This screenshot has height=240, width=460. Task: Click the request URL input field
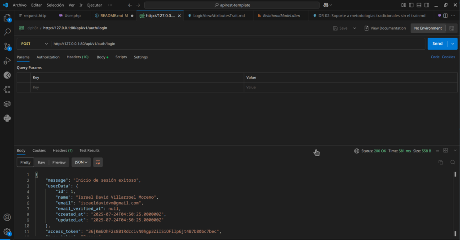pyautogui.click(x=237, y=44)
